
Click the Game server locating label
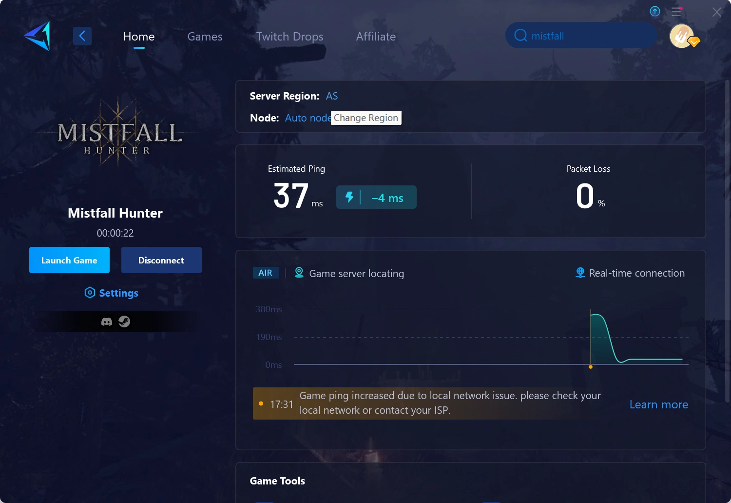click(x=357, y=274)
